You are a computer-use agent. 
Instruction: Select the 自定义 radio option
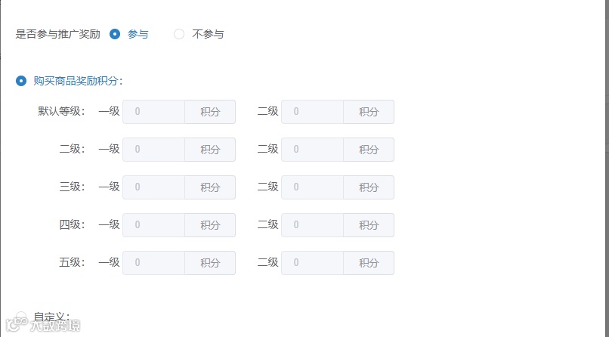pos(21,317)
